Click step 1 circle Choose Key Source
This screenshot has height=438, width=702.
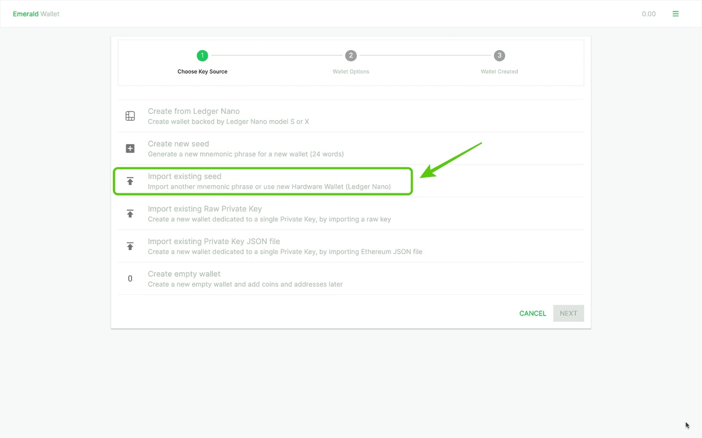point(202,55)
